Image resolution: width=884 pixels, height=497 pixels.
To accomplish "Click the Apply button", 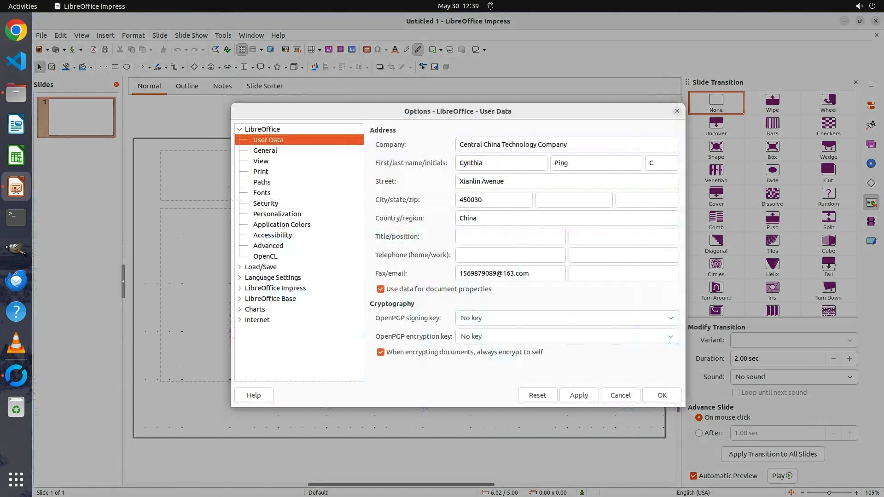I will coord(579,395).
